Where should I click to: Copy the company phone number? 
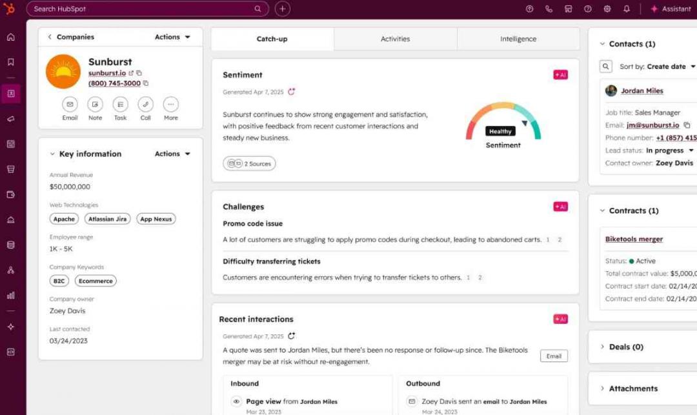[146, 83]
